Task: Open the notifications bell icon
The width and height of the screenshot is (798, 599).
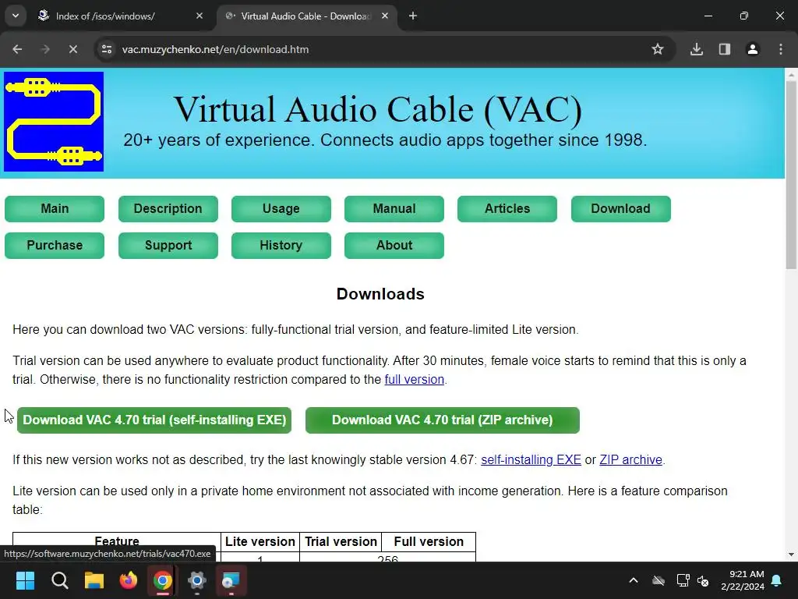Action: [x=777, y=580]
